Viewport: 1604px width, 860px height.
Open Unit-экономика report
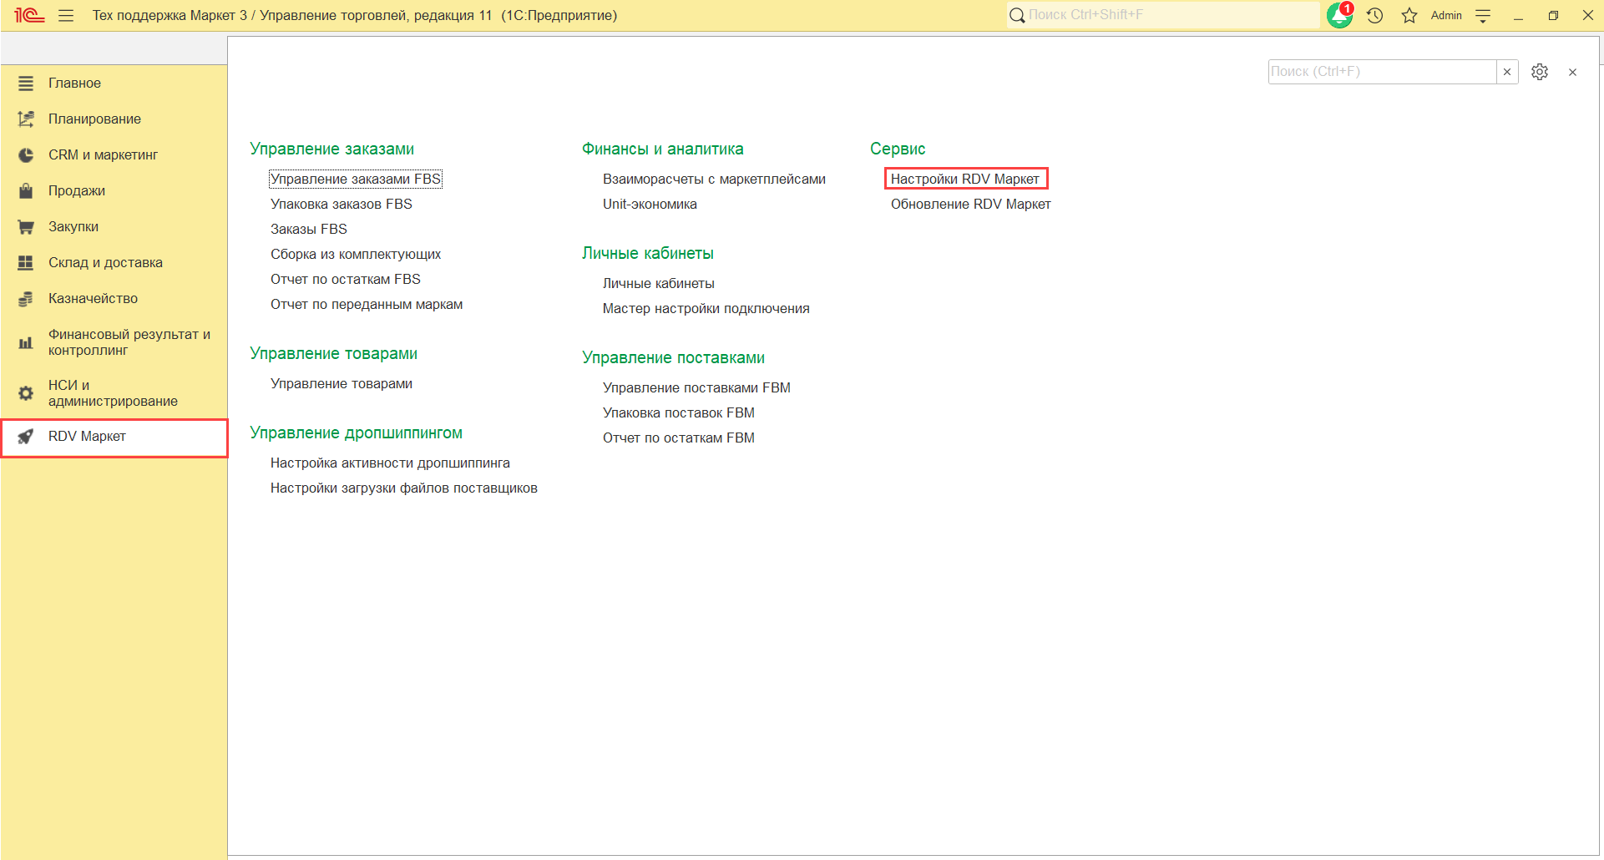coord(650,204)
